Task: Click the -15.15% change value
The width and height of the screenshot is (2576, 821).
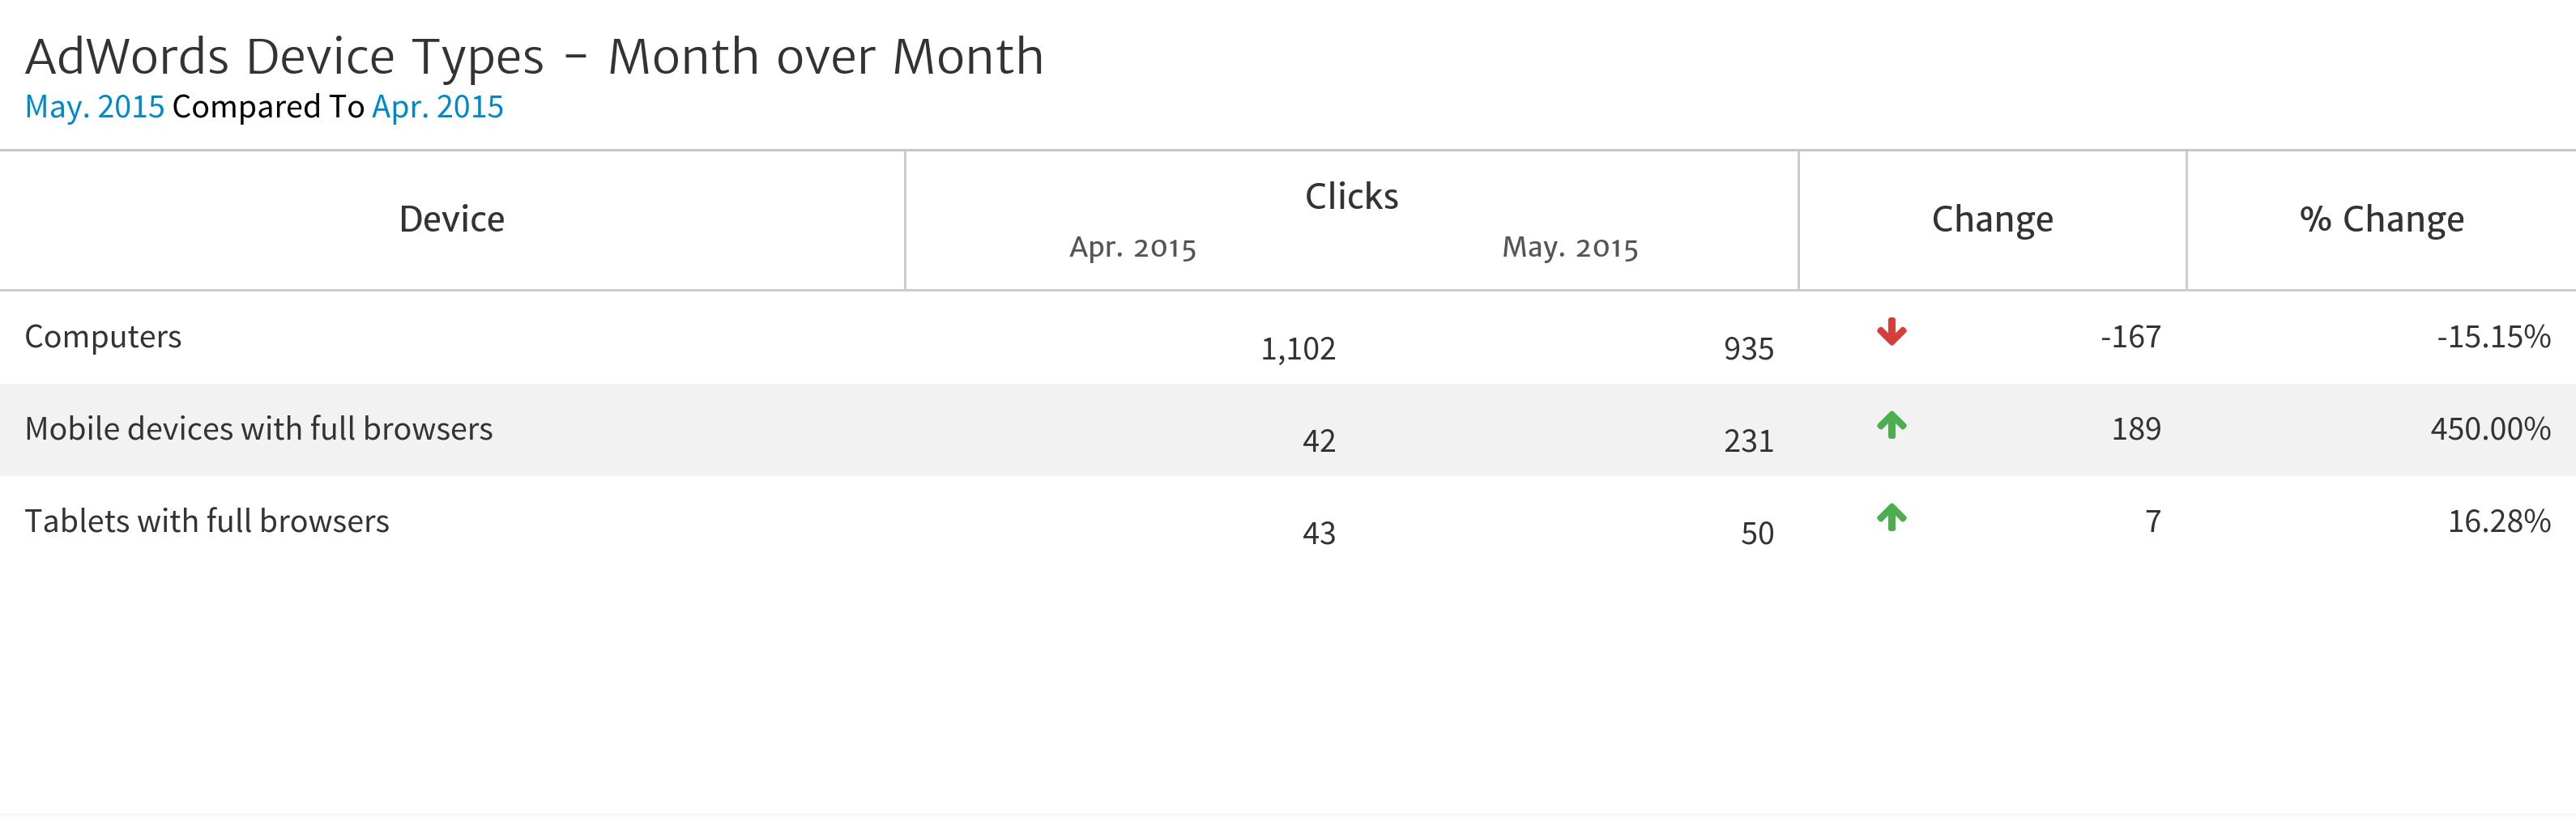Action: 2493,337
